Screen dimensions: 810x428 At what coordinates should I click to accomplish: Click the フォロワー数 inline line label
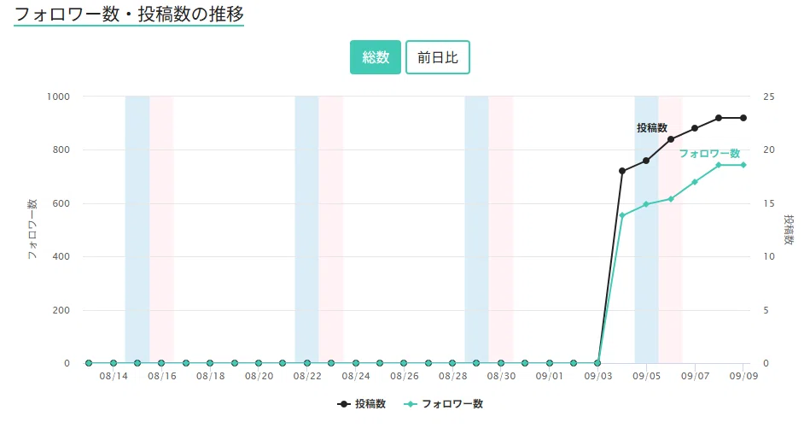(709, 154)
